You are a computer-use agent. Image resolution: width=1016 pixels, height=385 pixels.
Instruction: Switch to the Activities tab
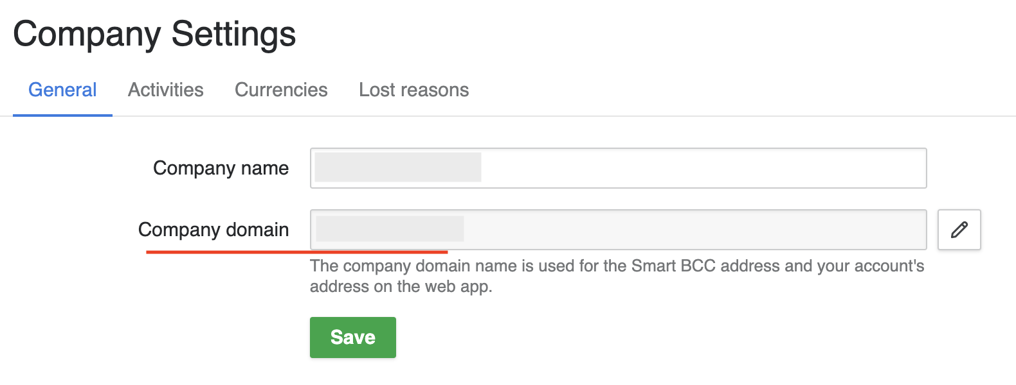tap(166, 90)
